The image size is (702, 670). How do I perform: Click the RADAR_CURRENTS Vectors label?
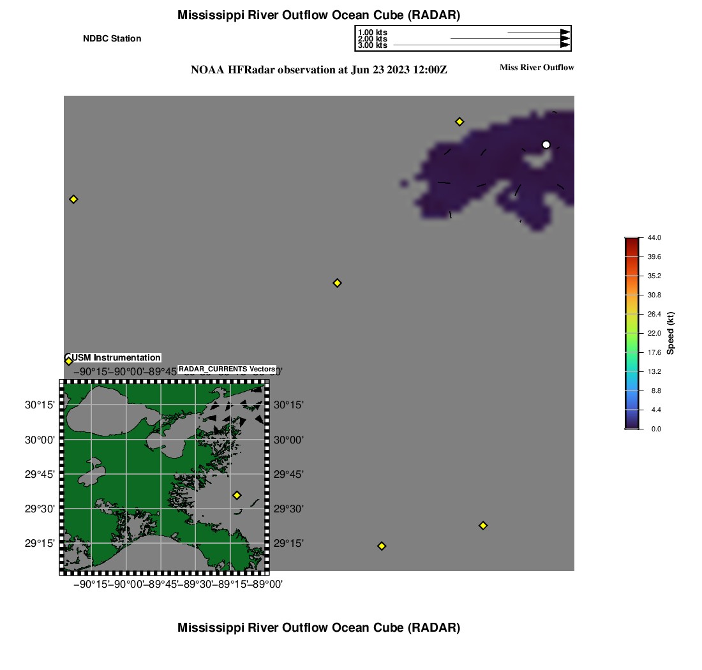click(227, 369)
